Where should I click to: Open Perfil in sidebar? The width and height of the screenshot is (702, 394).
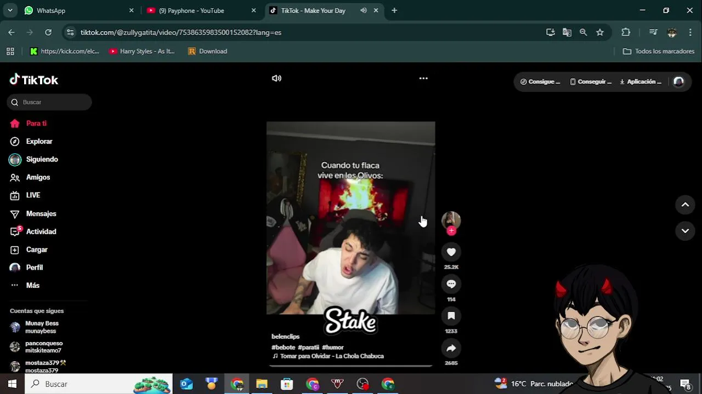click(x=26, y=268)
